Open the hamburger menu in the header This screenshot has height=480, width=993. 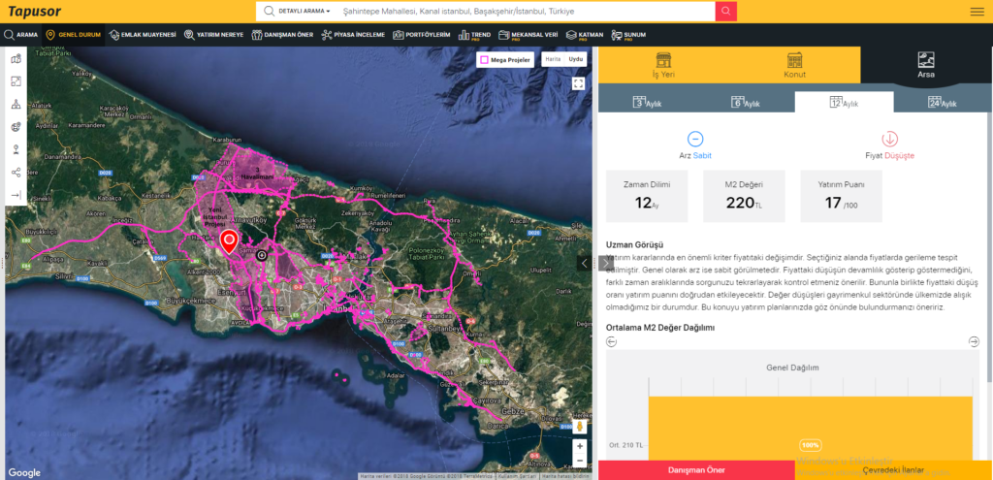tap(976, 12)
